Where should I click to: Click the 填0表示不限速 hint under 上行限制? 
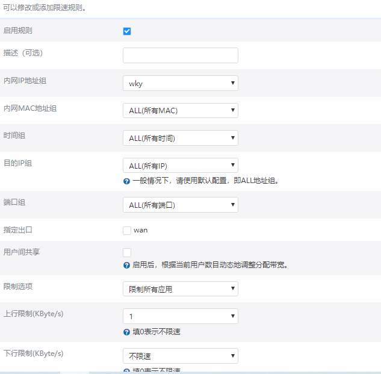[156, 332]
